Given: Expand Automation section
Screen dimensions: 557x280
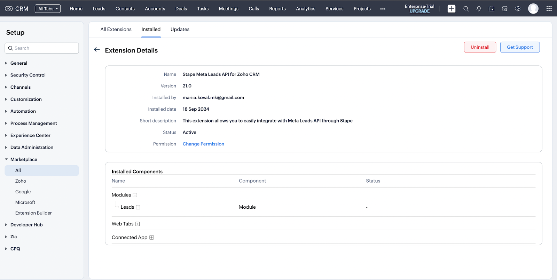Looking at the screenshot, I should [6, 111].
